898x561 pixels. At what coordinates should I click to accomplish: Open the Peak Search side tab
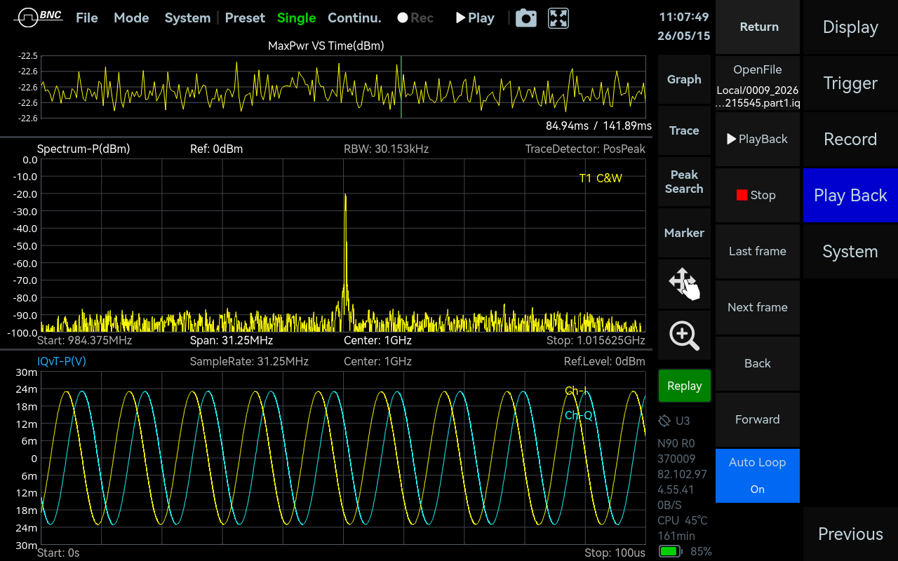(x=684, y=182)
